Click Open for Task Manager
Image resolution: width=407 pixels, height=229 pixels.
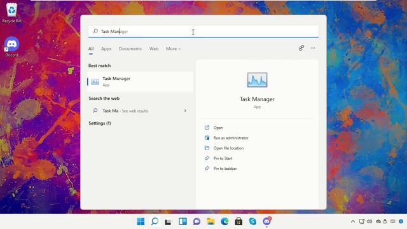pyautogui.click(x=218, y=128)
